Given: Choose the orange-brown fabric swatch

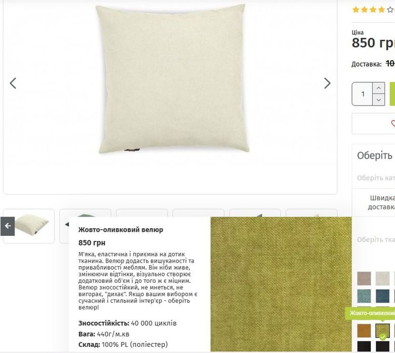Looking at the screenshot, I should 364,331.
